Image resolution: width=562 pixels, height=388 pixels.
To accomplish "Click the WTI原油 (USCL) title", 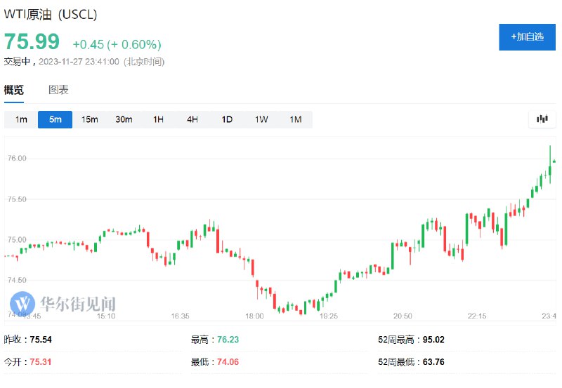I will tap(51, 14).
